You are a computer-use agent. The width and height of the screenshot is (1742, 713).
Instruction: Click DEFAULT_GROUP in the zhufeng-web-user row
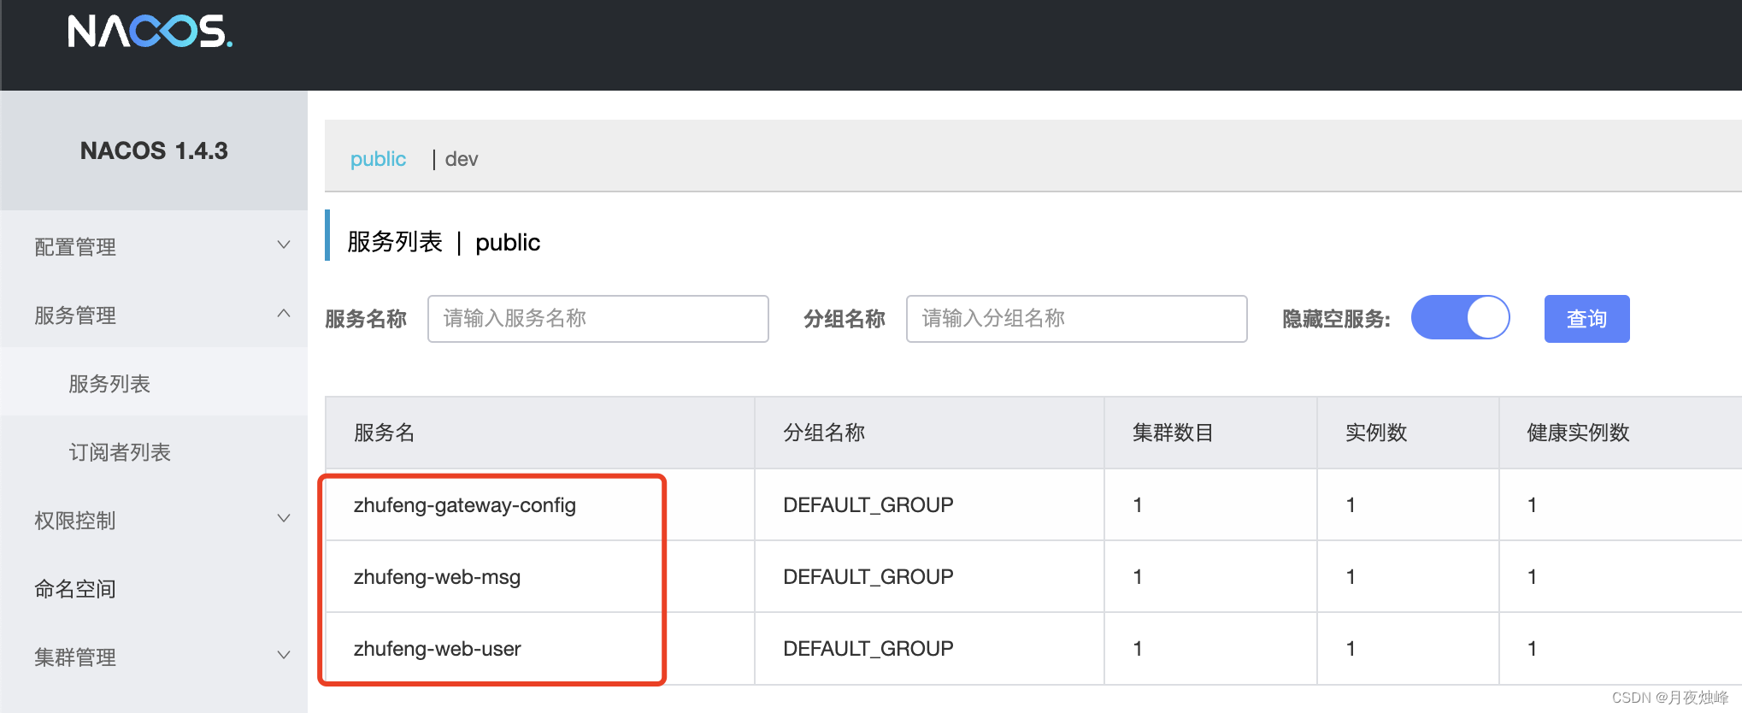(x=868, y=649)
